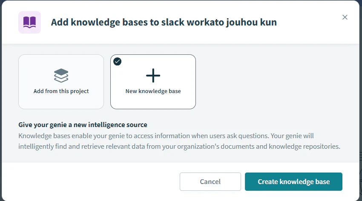362x201 pixels.
Task: Click the dialog title mentioning slack workato jouhou kun
Action: pyautogui.click(x=164, y=23)
